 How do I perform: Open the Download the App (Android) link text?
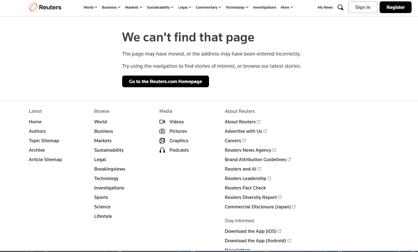[x=255, y=241]
